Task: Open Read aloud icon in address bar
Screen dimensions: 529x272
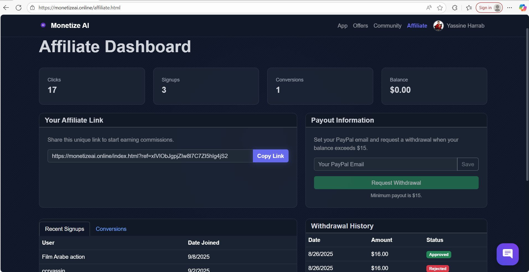Action: click(429, 8)
